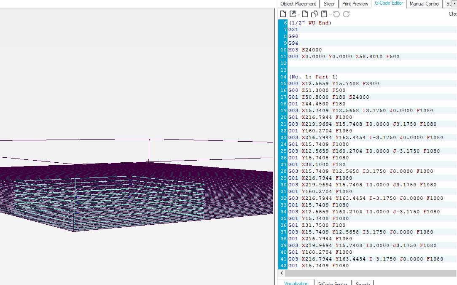Image resolution: width=457 pixels, height=285 pixels.
Task: Click the partially visible Close dropdown at right
Action: click(452, 13)
